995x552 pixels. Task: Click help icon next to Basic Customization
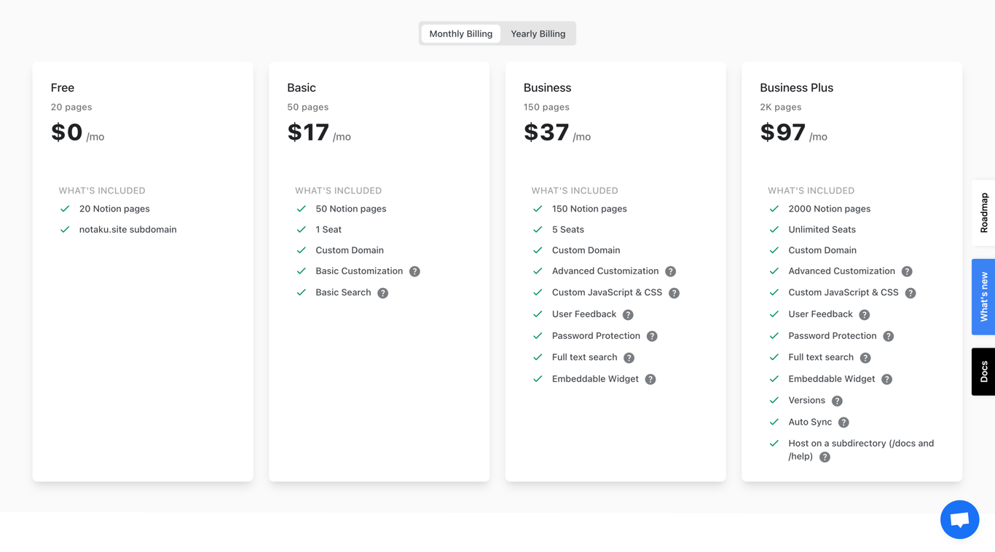(414, 271)
